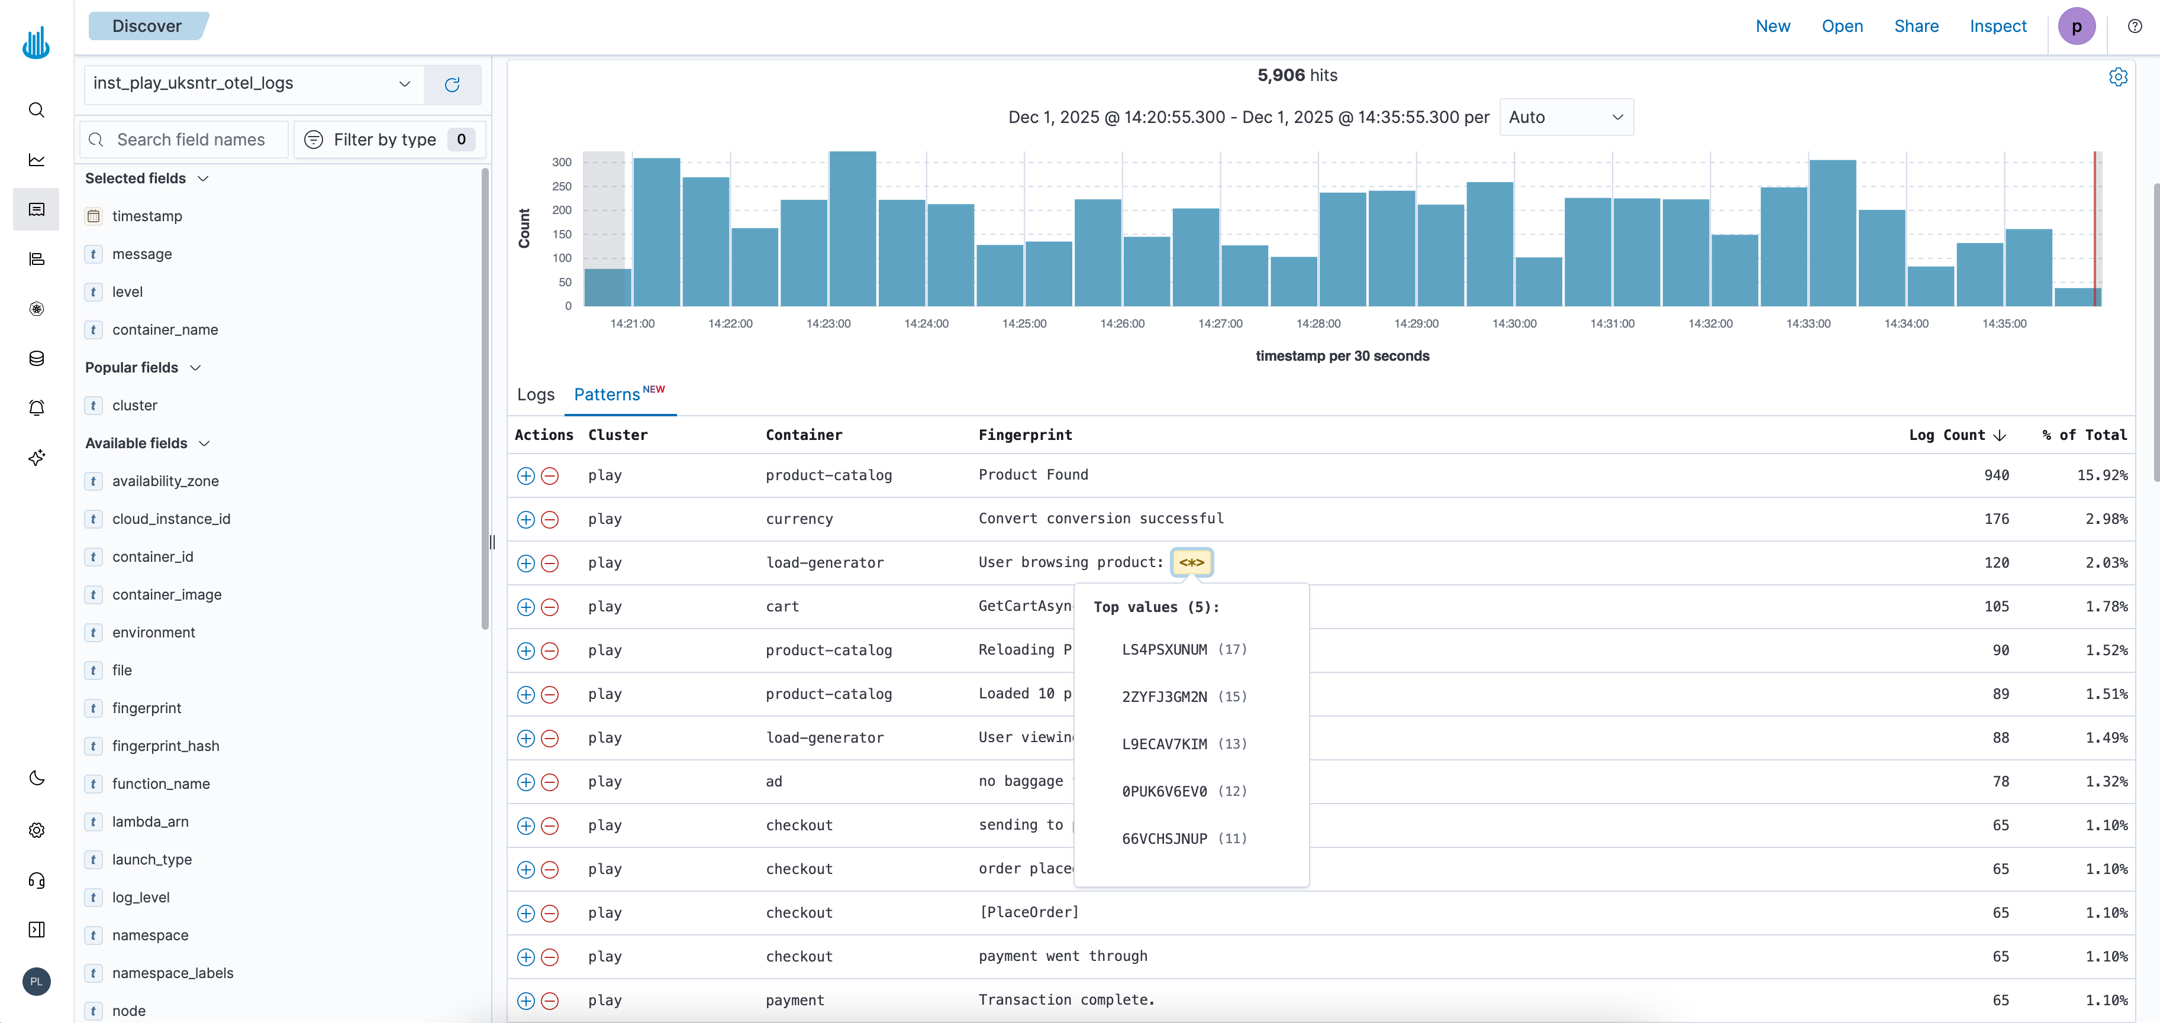Select the Patterns tab
The image size is (2160, 1023).
[607, 394]
